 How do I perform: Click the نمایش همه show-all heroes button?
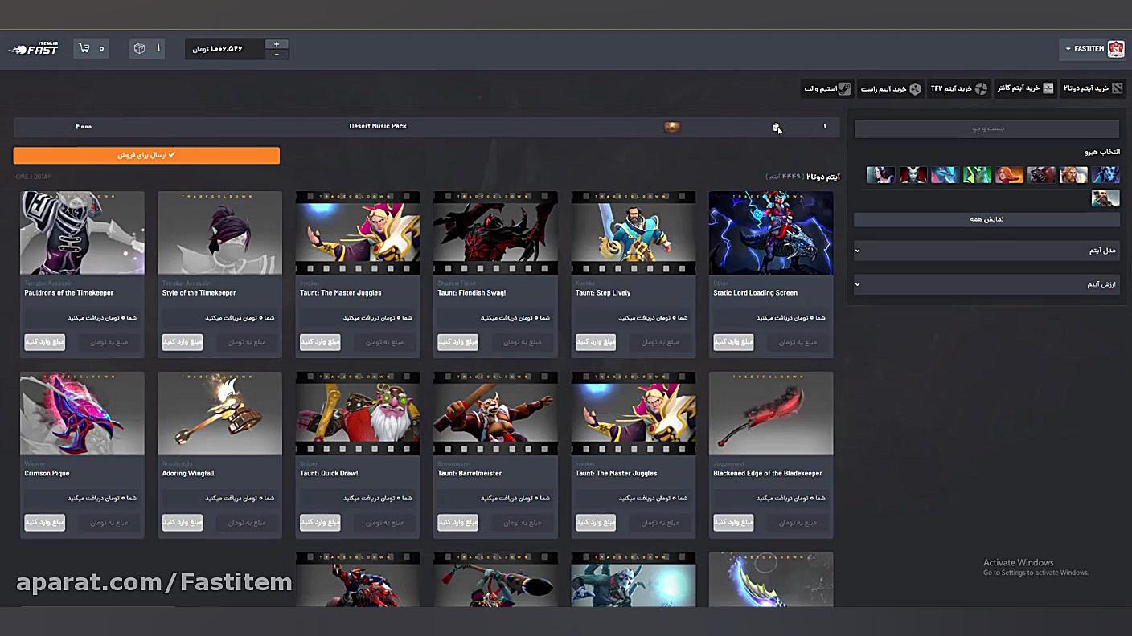coord(986,218)
